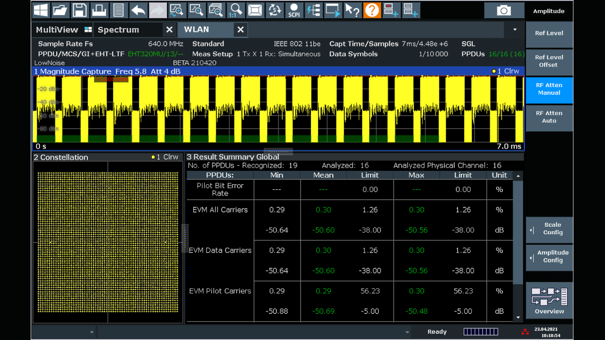The height and width of the screenshot is (340, 605).
Task: Click the EVM All Carriers row label
Action: [x=220, y=210]
